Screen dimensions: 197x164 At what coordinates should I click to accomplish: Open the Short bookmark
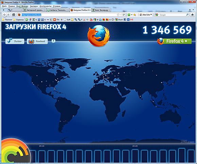point(119,20)
